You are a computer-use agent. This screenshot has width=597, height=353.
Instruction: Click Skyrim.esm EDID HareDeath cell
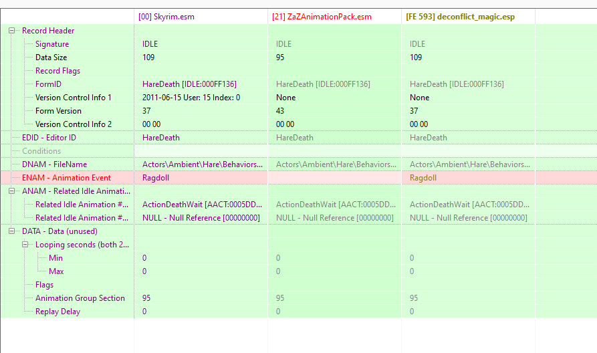click(160, 138)
